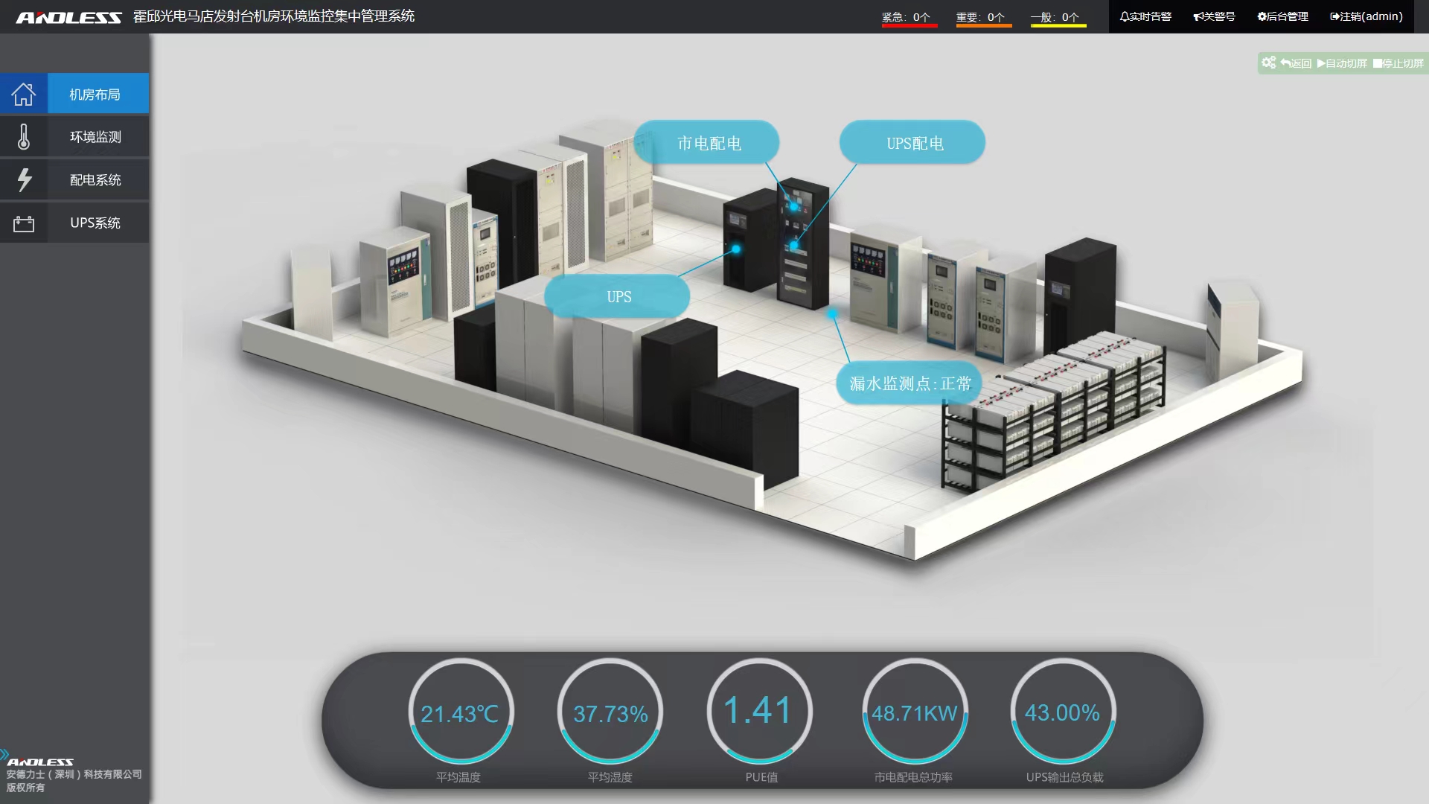Click the 市电配电 label bubble
1429x804 pixels.
click(x=708, y=143)
